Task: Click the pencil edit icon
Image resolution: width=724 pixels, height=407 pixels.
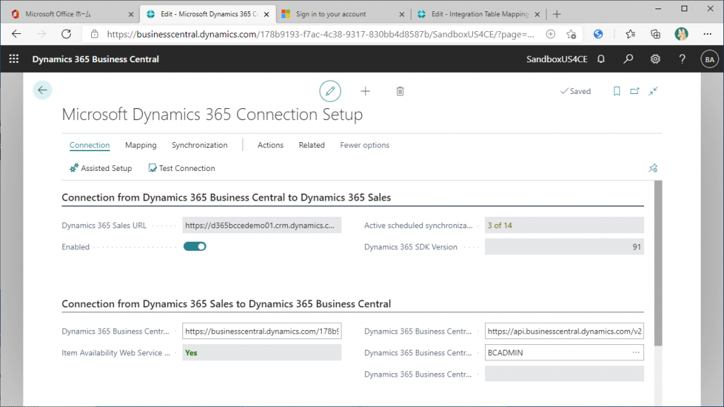Action: [330, 91]
